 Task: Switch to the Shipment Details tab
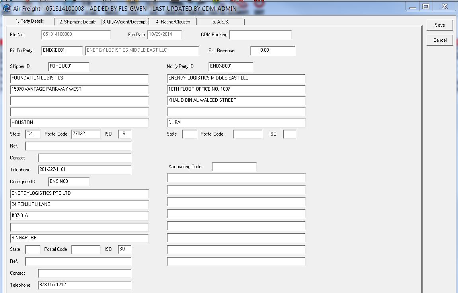[x=77, y=22]
